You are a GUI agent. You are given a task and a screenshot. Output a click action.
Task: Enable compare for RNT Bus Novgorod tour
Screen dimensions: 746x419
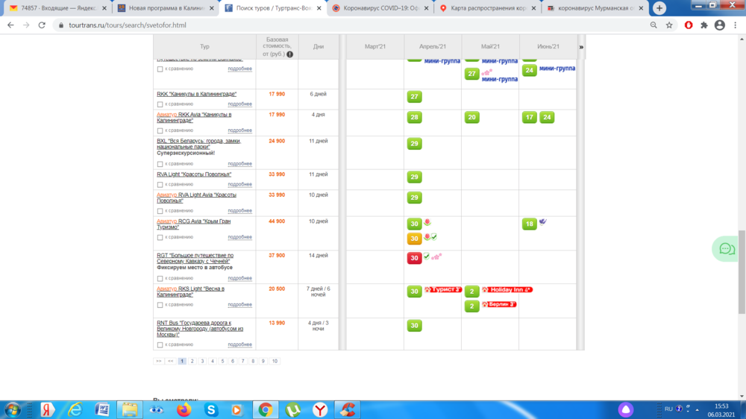pyautogui.click(x=160, y=345)
